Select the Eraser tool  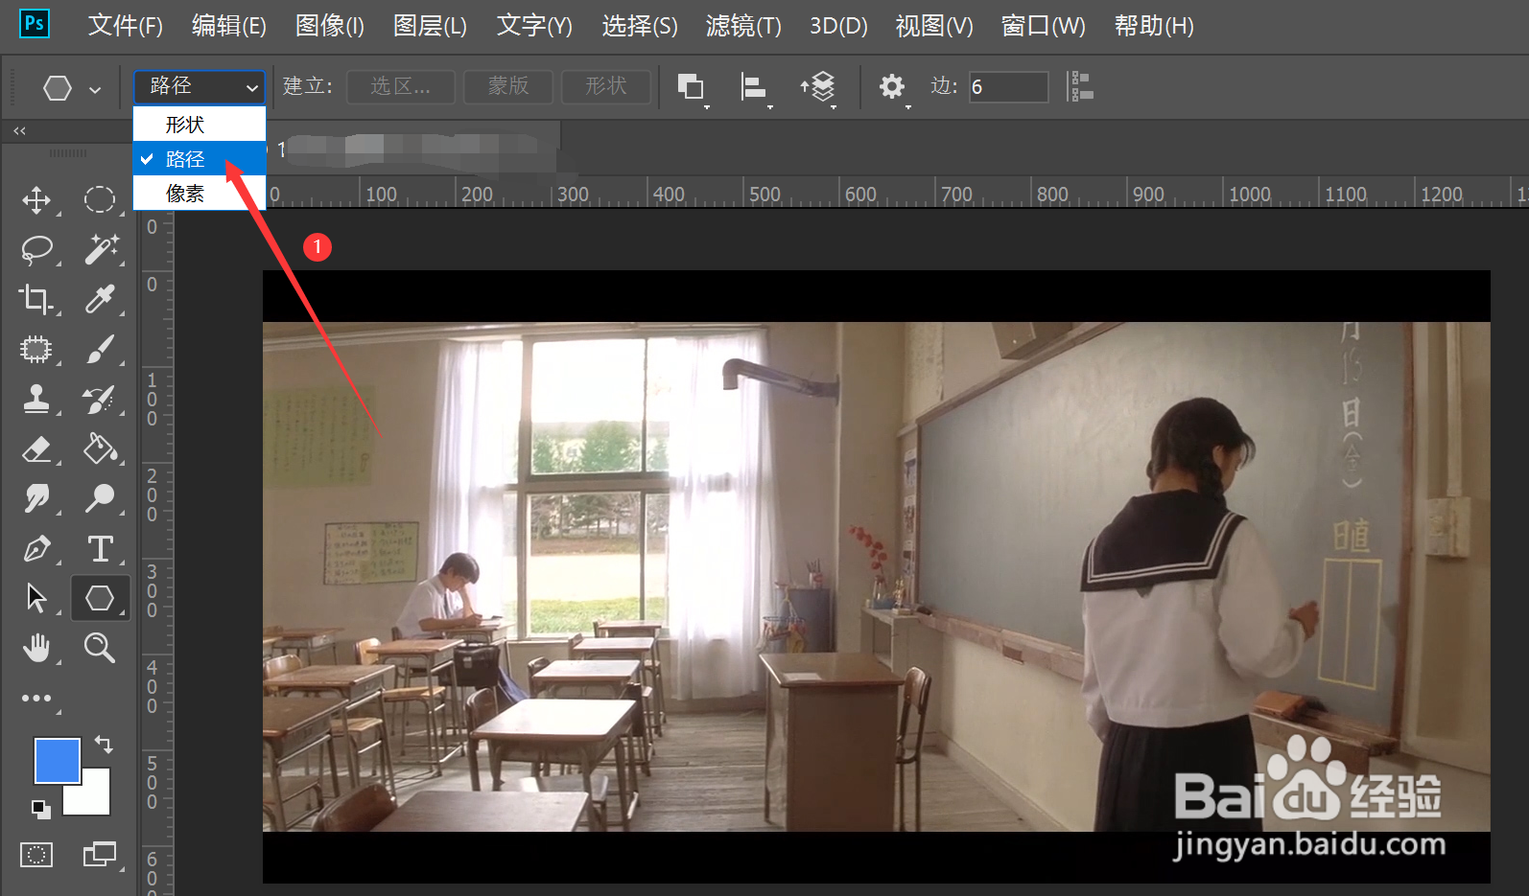36,448
